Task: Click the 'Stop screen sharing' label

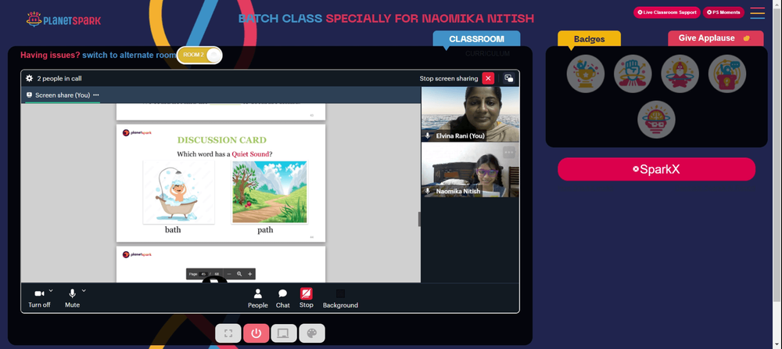Action: [x=449, y=78]
